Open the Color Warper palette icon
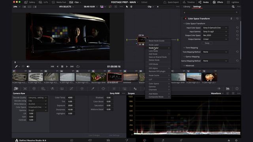The image size is (253, 142). pos(82,88)
